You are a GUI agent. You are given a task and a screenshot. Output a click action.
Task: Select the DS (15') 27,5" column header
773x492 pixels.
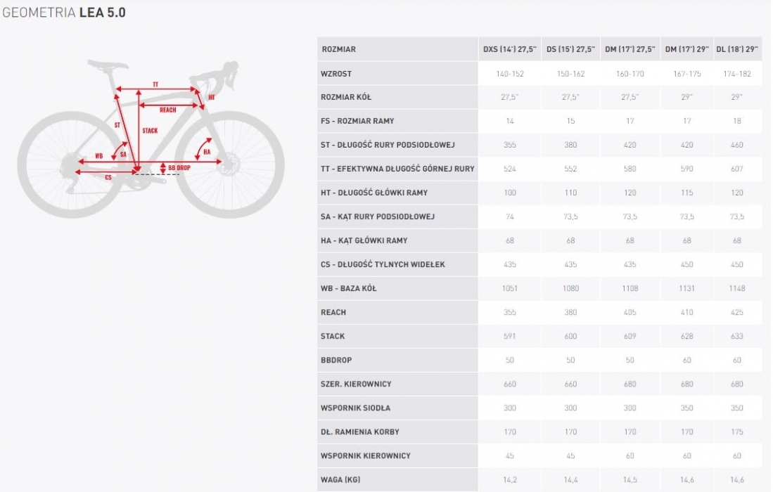[x=570, y=49]
